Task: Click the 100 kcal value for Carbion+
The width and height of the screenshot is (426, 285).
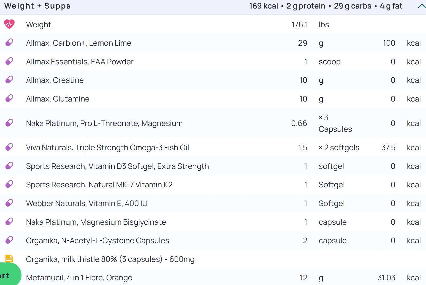Action: (x=389, y=43)
